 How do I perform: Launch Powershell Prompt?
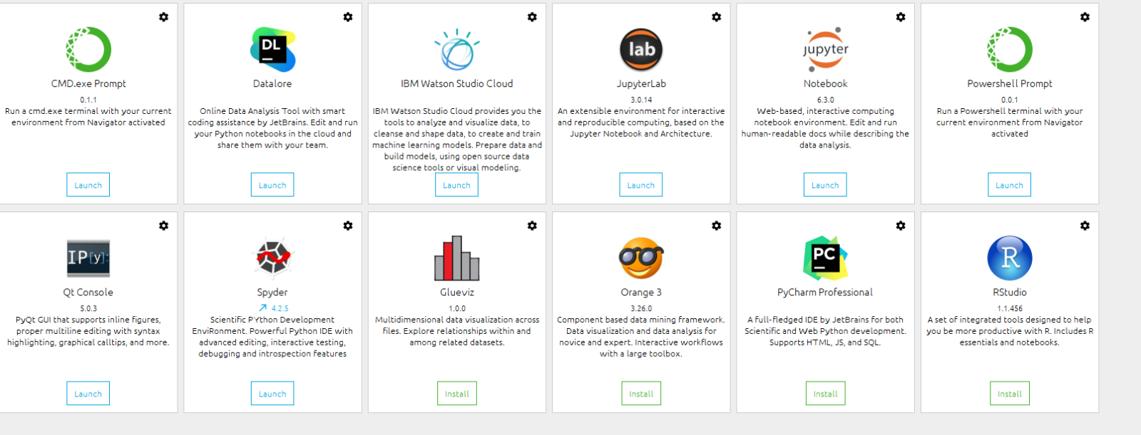(1009, 185)
